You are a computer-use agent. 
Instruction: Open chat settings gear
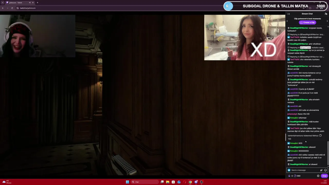point(318,176)
